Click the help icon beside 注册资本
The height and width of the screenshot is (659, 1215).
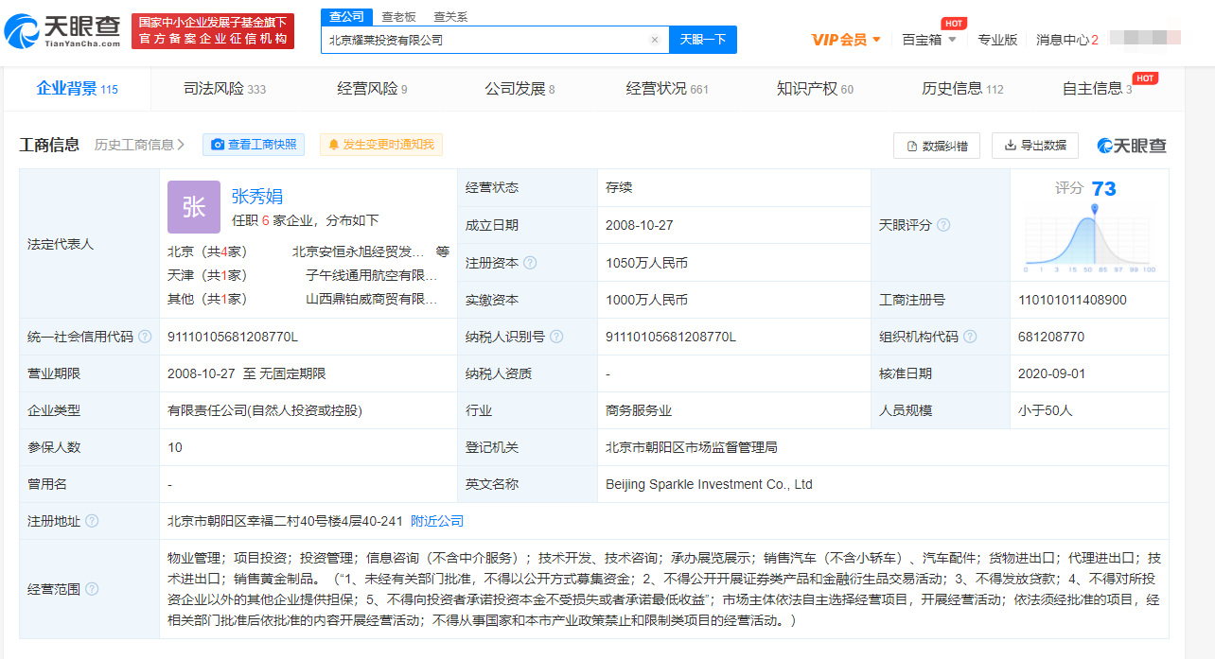tap(530, 263)
